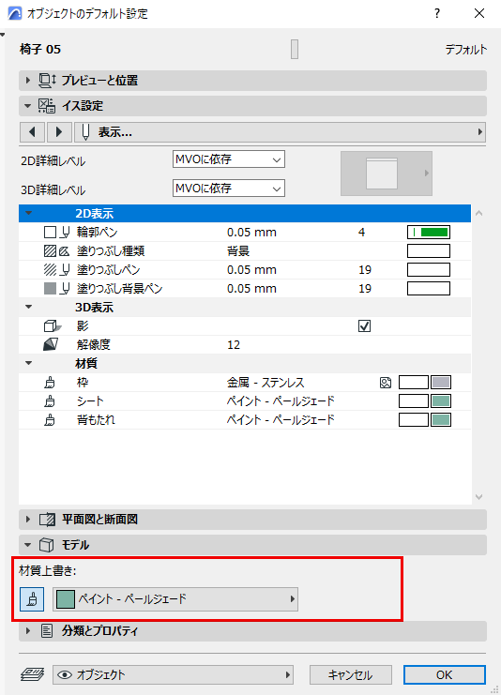Click the 輪郭ペン width 0.05 mm
The width and height of the screenshot is (501, 695).
point(251,233)
